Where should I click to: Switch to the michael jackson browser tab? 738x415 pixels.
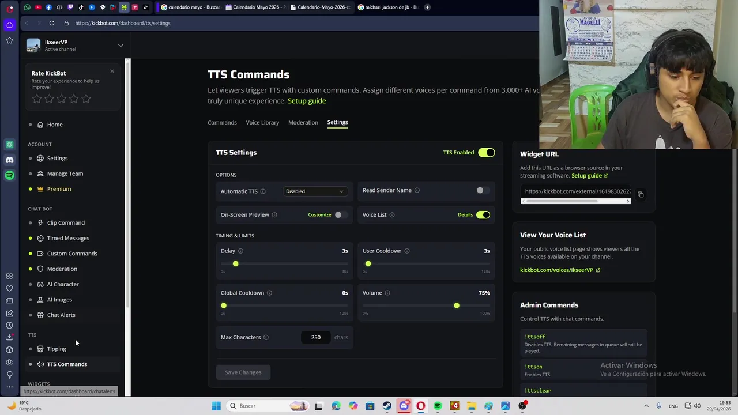[x=387, y=7]
